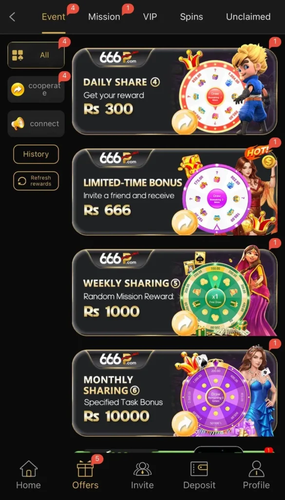Switch to the Spins tab

(191, 17)
